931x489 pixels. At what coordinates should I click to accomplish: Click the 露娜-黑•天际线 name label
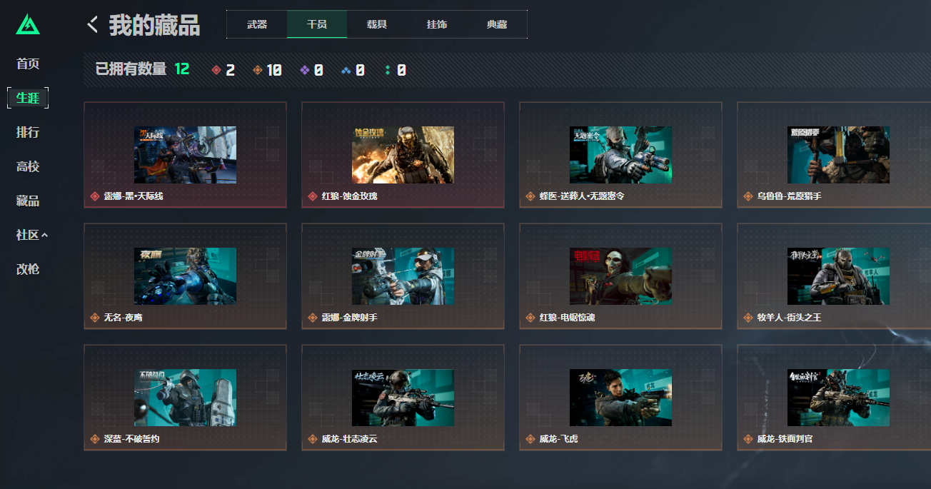point(134,196)
